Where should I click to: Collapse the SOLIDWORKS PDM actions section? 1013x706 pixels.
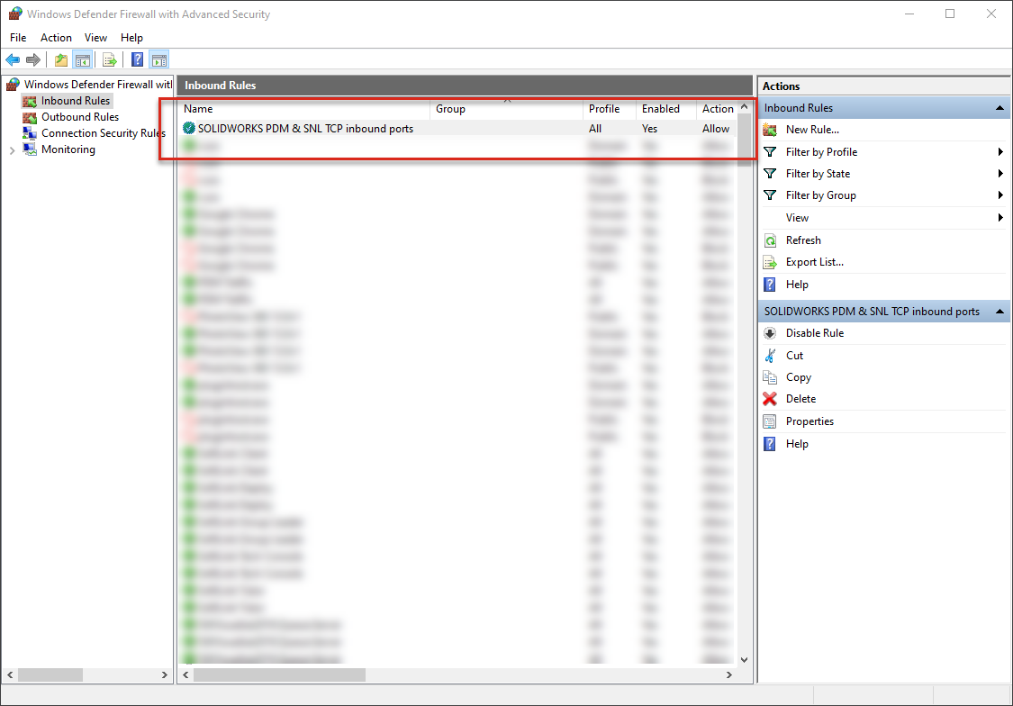click(x=999, y=312)
